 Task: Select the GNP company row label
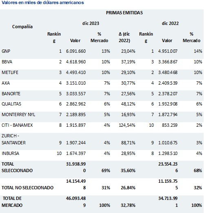(6, 51)
